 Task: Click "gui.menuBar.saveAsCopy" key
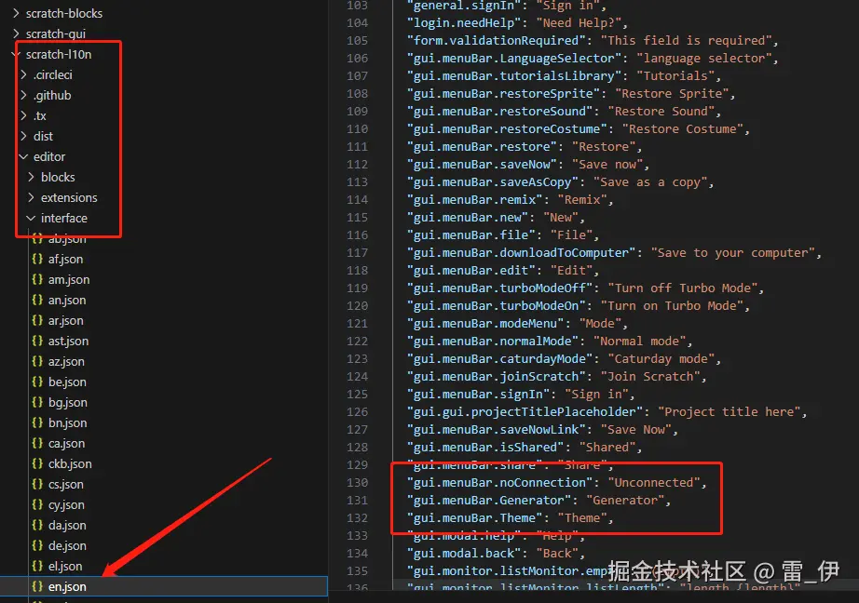click(x=493, y=182)
